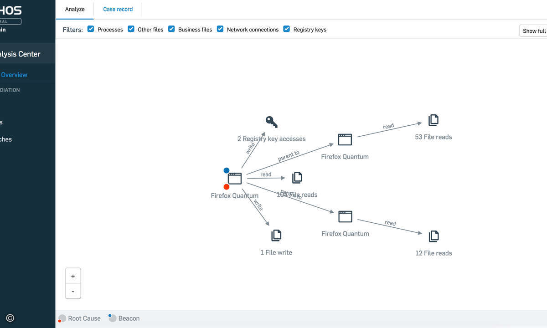Open the 53 File reads node icon
547x328 pixels.
[433, 120]
